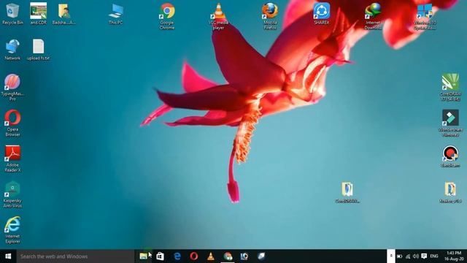The image size is (467, 263).
Task: Open Internet Download Manager desktop shortcut
Action: pyautogui.click(x=373, y=16)
